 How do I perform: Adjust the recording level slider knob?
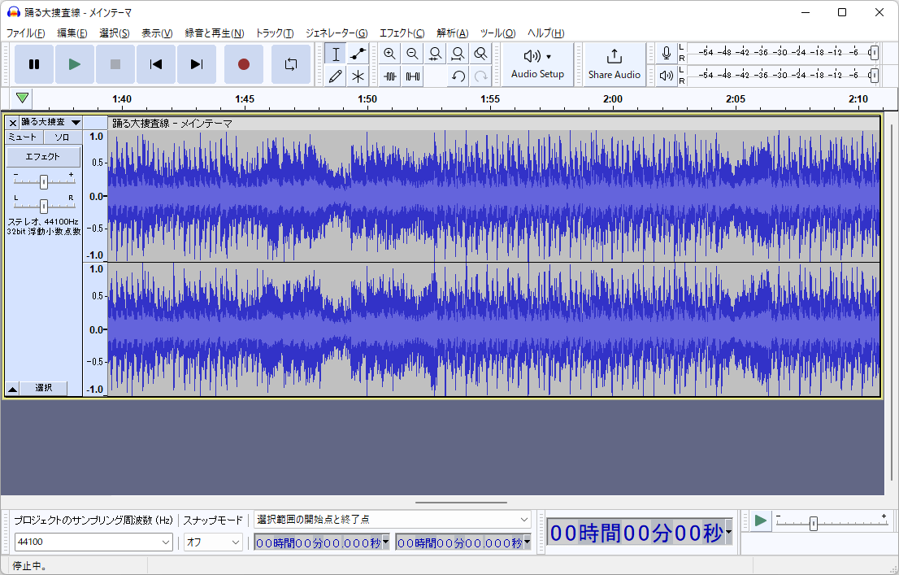coord(873,53)
